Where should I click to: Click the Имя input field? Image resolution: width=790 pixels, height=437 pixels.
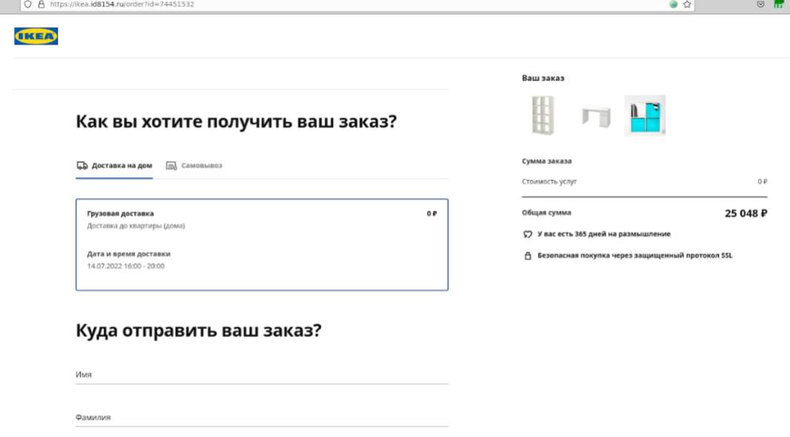coord(262,375)
